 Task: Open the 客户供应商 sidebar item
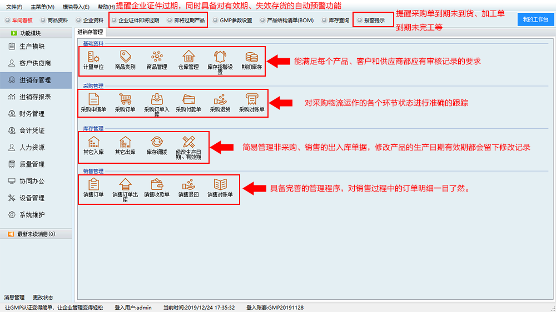(36, 63)
